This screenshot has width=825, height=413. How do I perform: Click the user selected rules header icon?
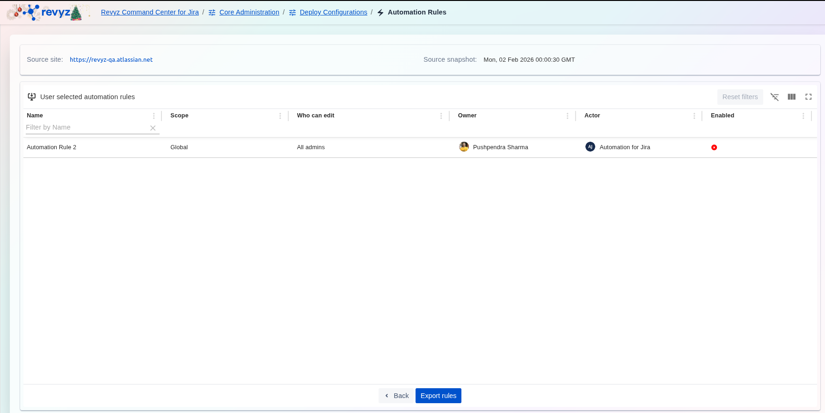point(32,97)
